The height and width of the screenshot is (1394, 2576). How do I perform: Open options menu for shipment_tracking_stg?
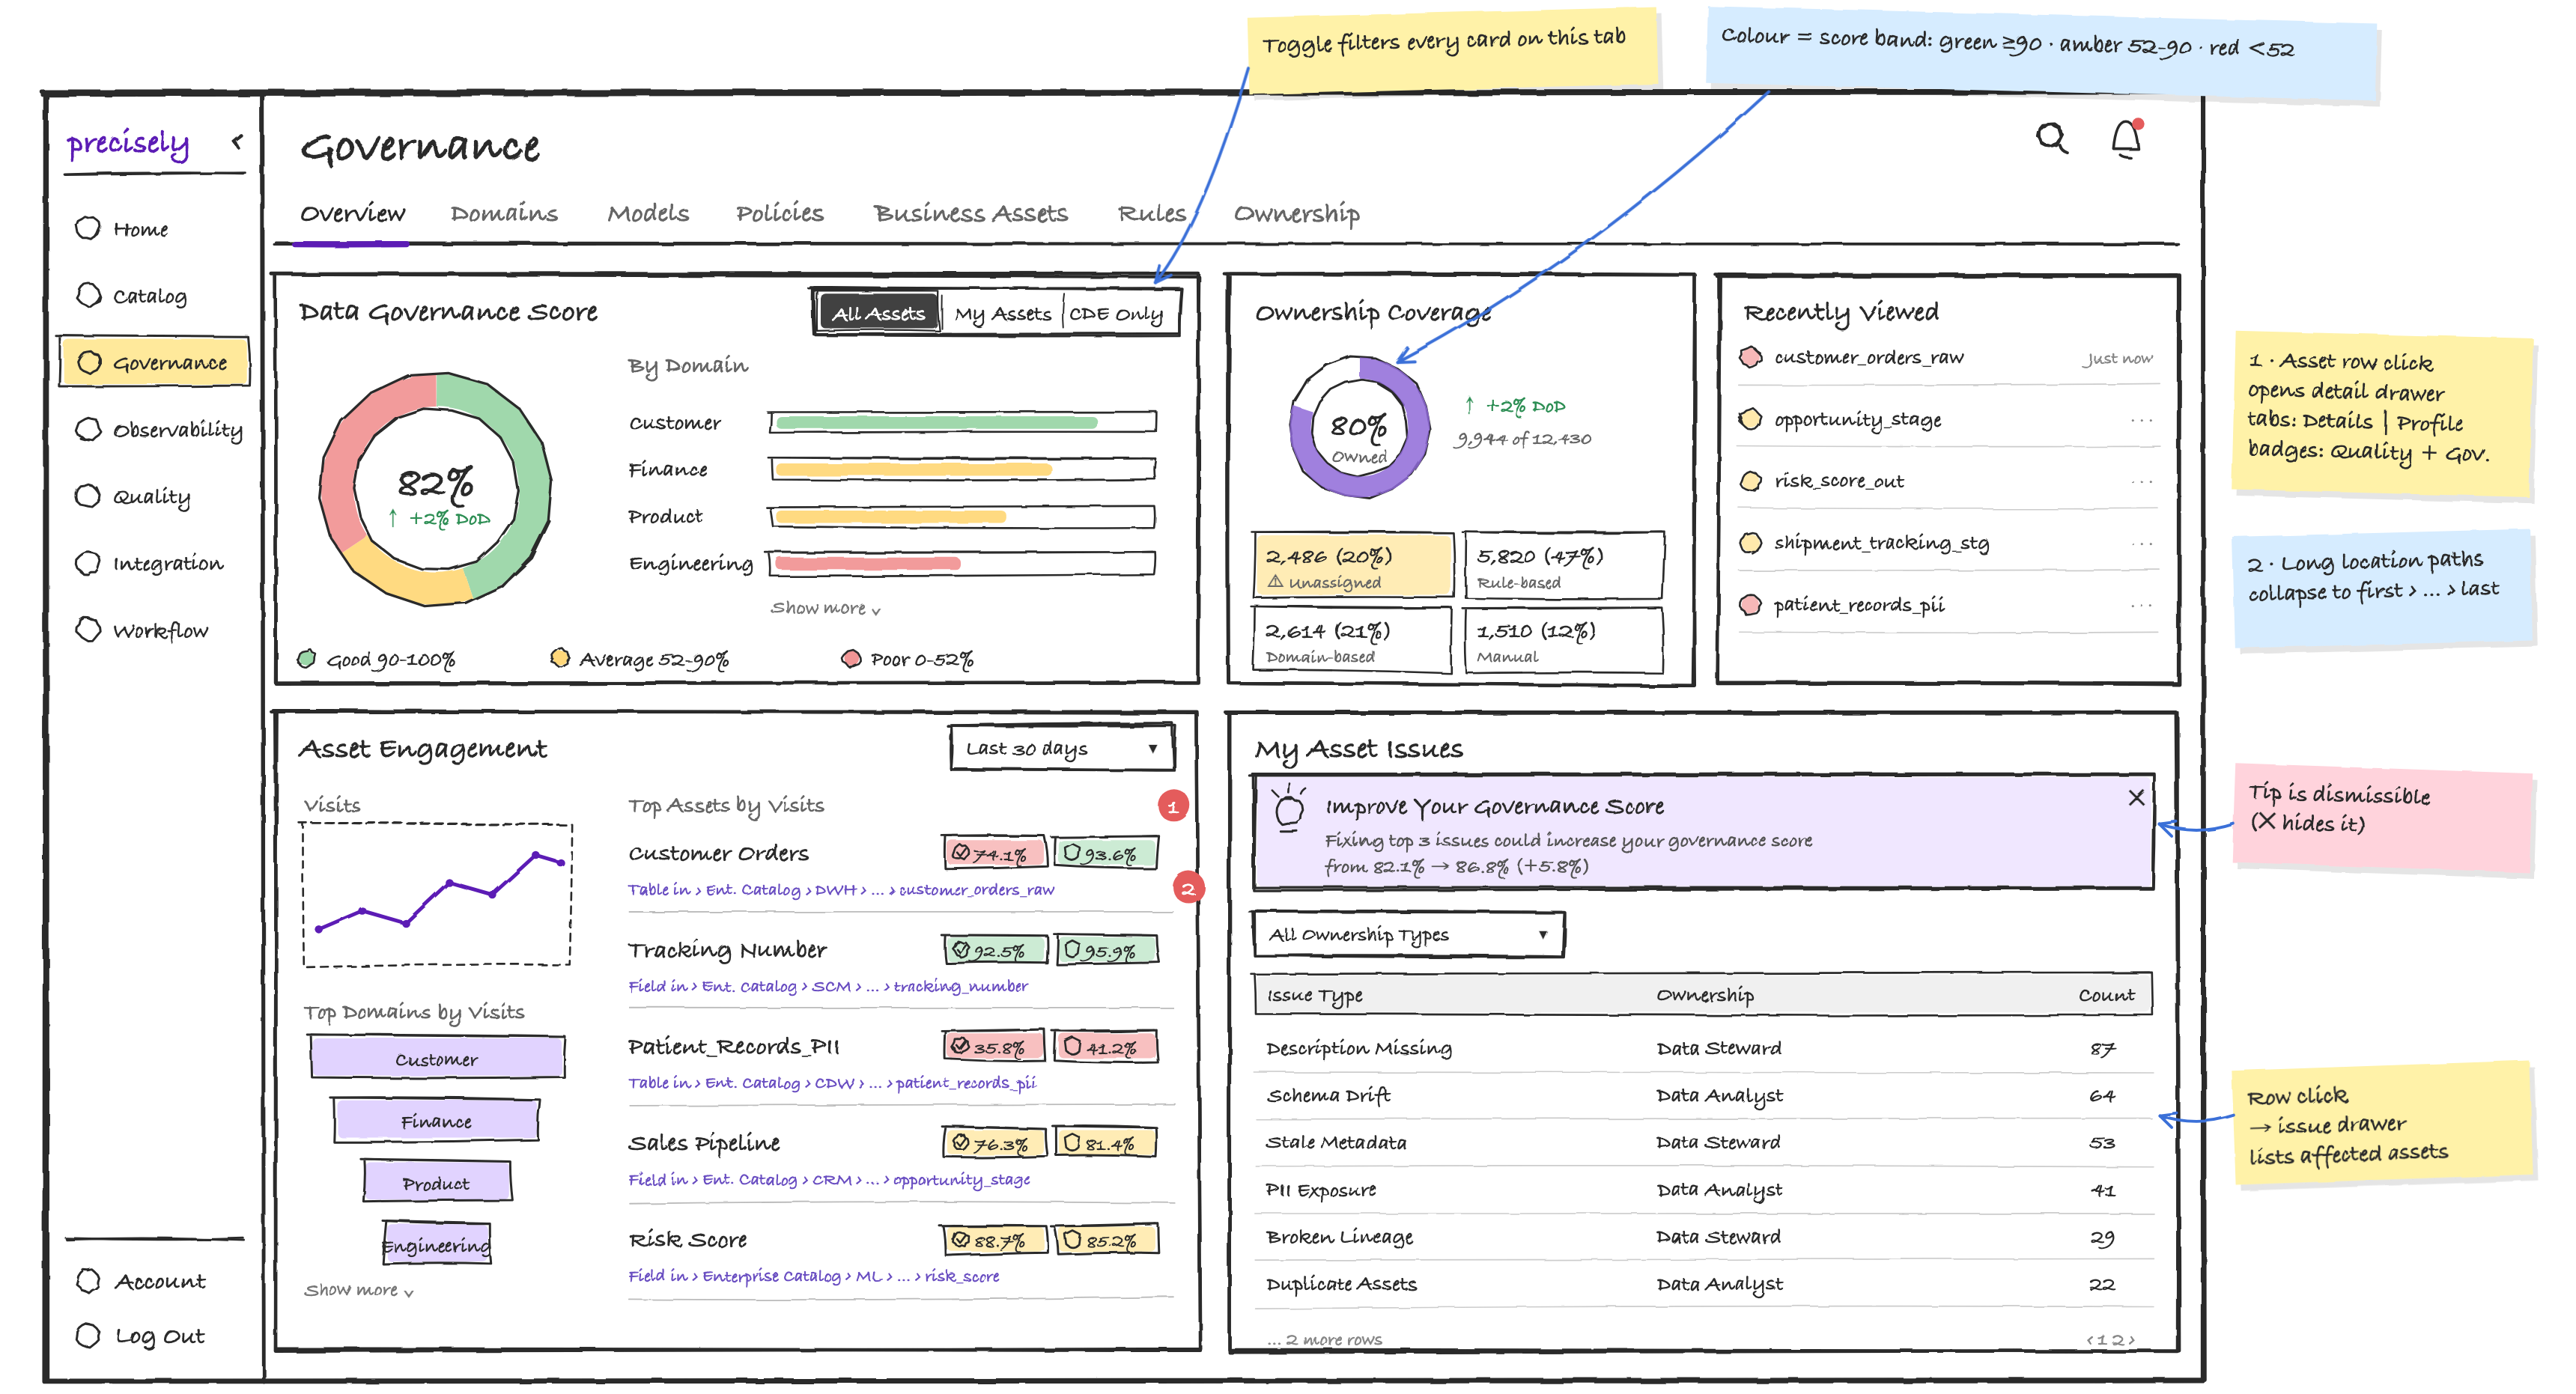2141,544
